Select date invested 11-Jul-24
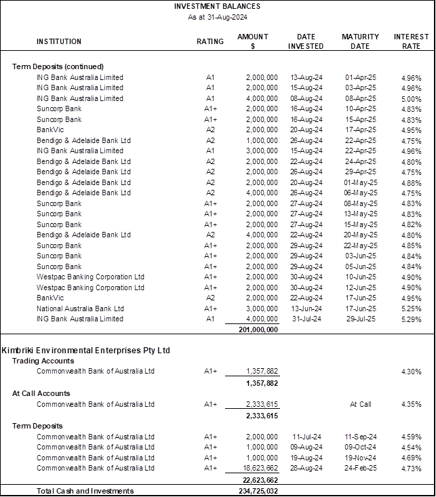Image resolution: width=436 pixels, height=497 pixels. pyautogui.click(x=306, y=437)
